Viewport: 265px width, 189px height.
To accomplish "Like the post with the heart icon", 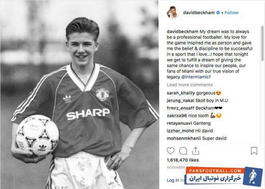I will click(x=170, y=151).
